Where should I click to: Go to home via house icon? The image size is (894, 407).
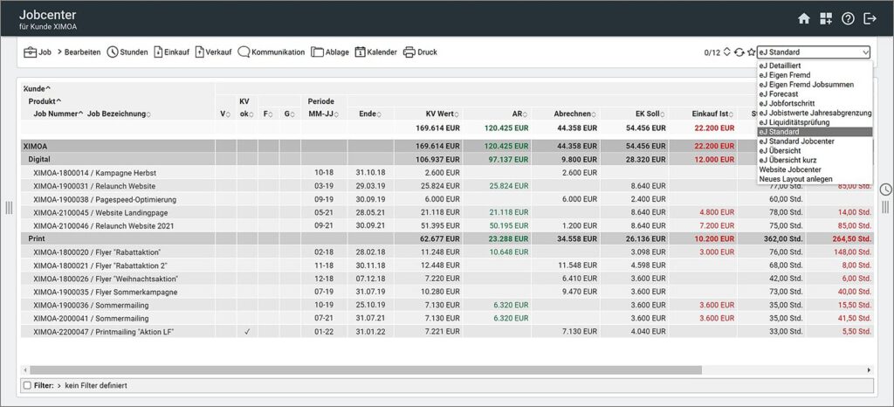point(804,18)
